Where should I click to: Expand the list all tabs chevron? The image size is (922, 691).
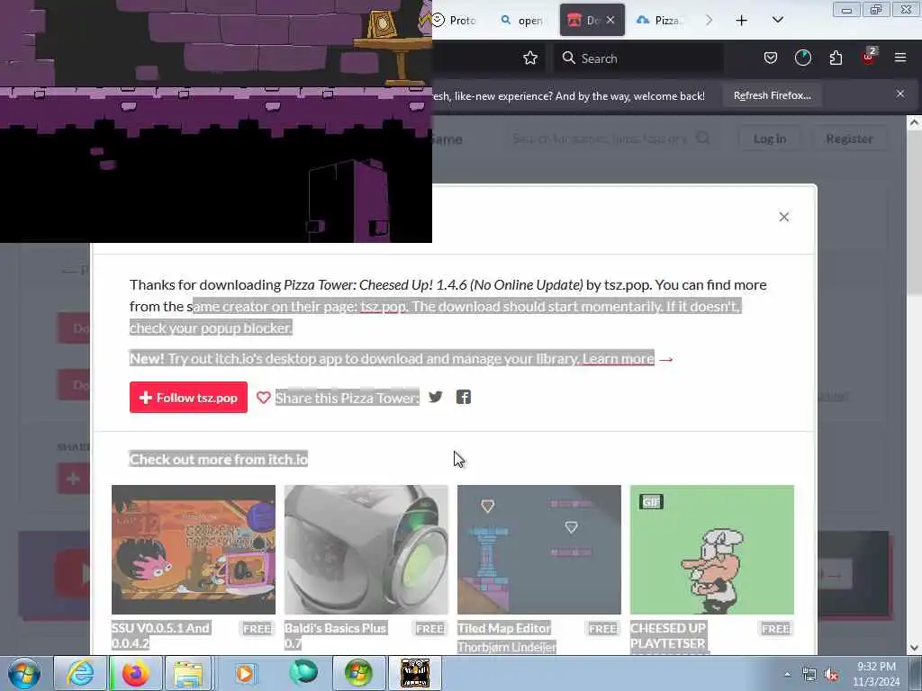coord(777,20)
